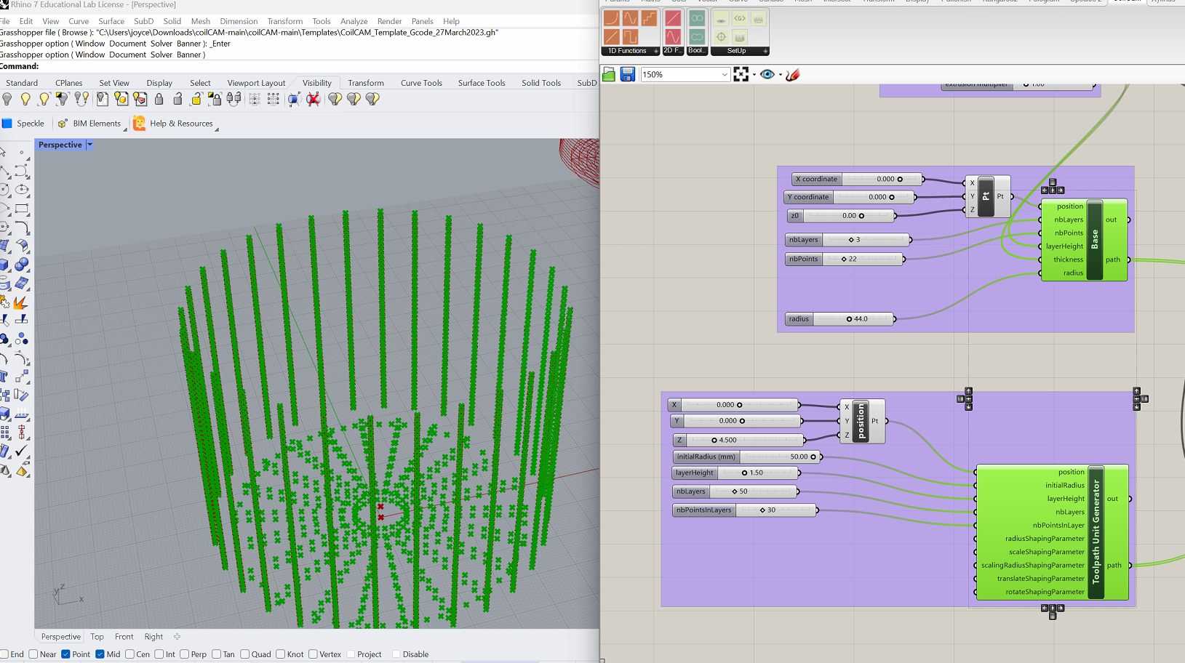Image resolution: width=1185 pixels, height=663 pixels.
Task: Click the Lock Objects padlock icon
Action: (x=159, y=99)
